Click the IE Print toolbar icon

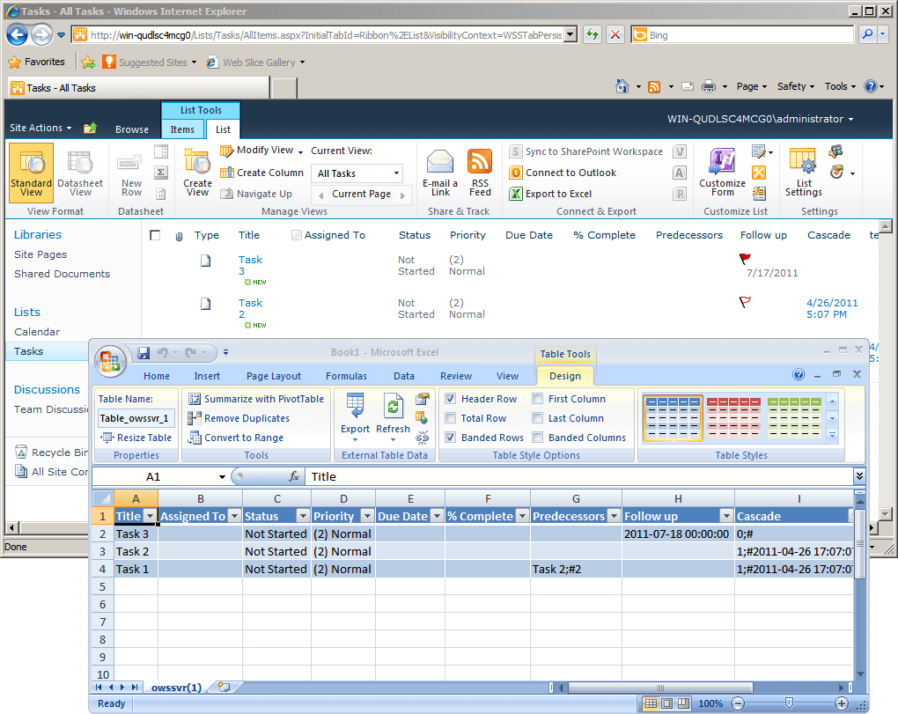pos(709,86)
